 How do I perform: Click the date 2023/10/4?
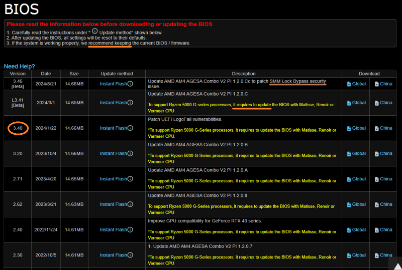[46, 153]
